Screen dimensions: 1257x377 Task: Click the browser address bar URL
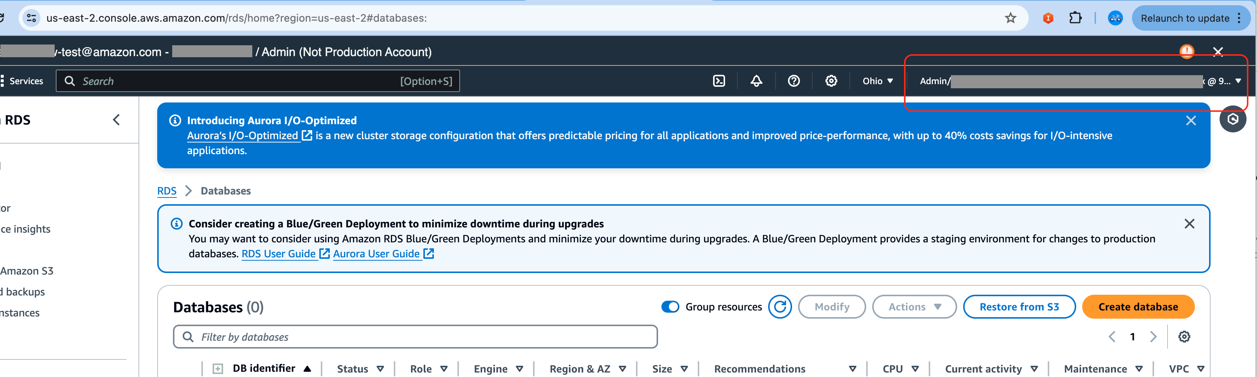click(x=237, y=18)
